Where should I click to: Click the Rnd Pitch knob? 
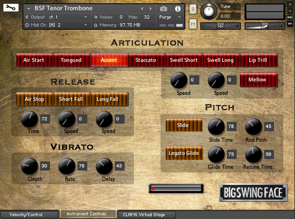pyautogui.click(x=253, y=126)
